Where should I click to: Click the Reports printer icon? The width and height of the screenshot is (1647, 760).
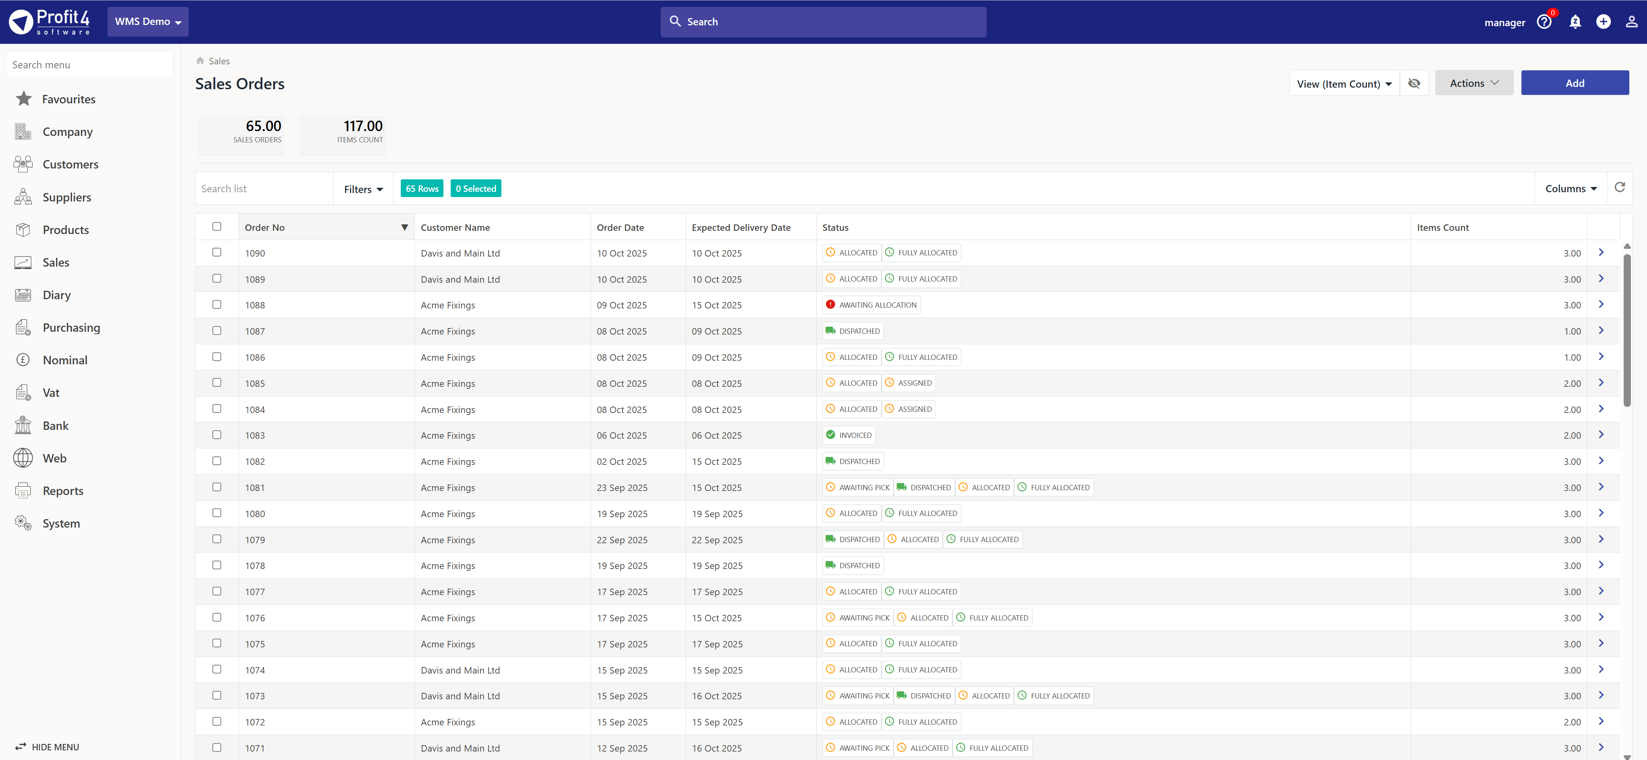click(x=23, y=490)
